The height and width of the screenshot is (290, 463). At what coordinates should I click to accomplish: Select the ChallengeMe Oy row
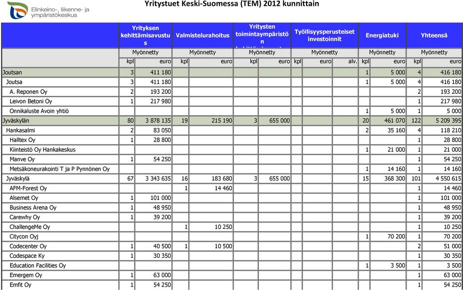click(232, 227)
